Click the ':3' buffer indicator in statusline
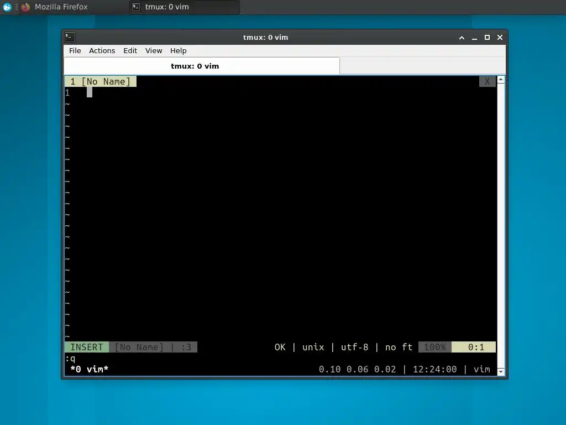The width and height of the screenshot is (566, 425). pyautogui.click(x=186, y=347)
